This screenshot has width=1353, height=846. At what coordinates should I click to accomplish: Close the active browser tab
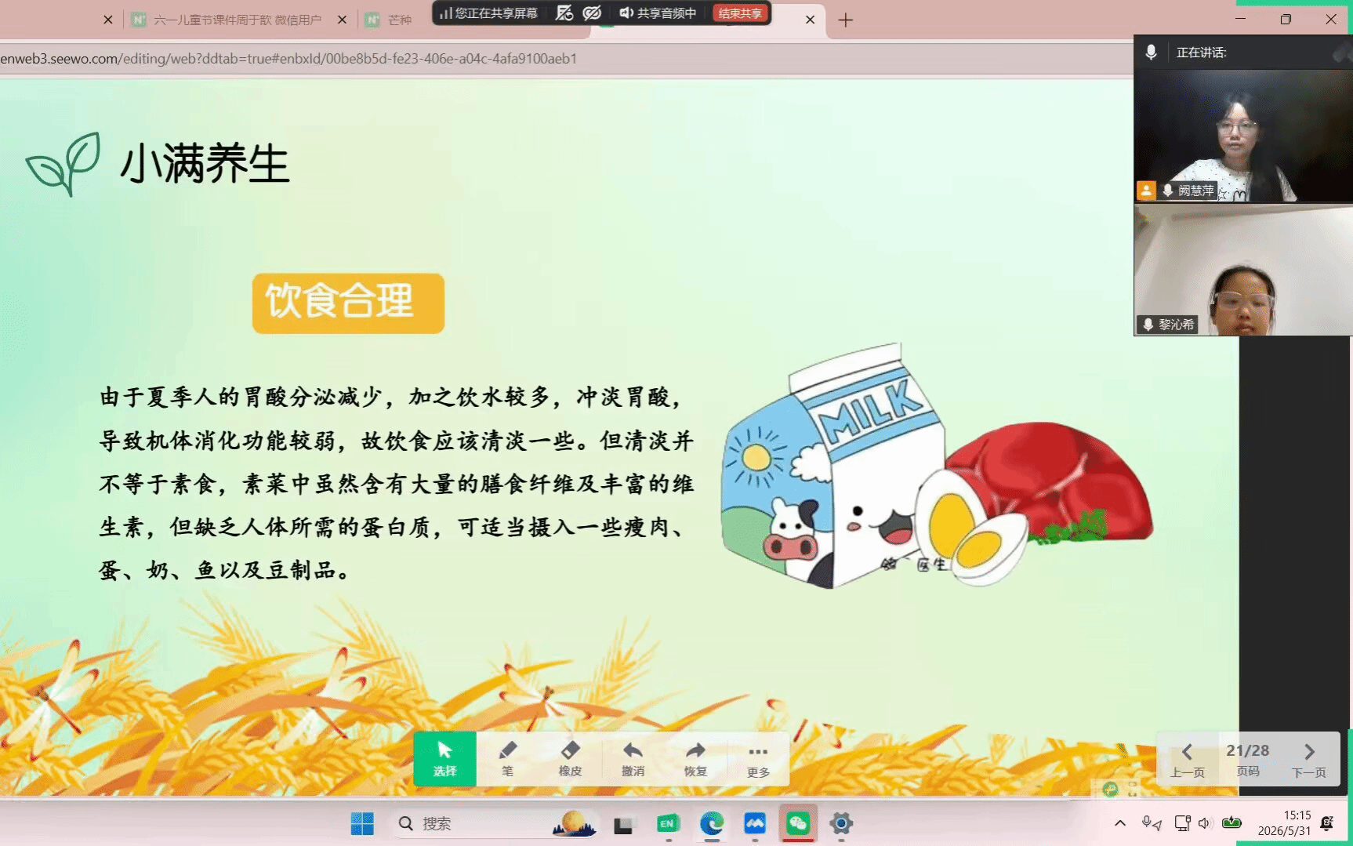point(810,20)
